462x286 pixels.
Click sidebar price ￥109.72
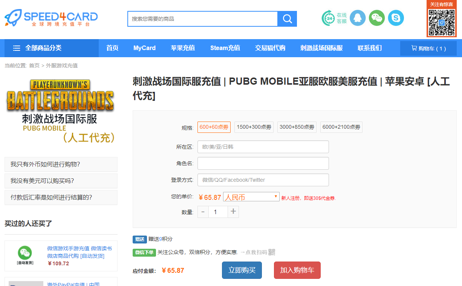[58, 263]
